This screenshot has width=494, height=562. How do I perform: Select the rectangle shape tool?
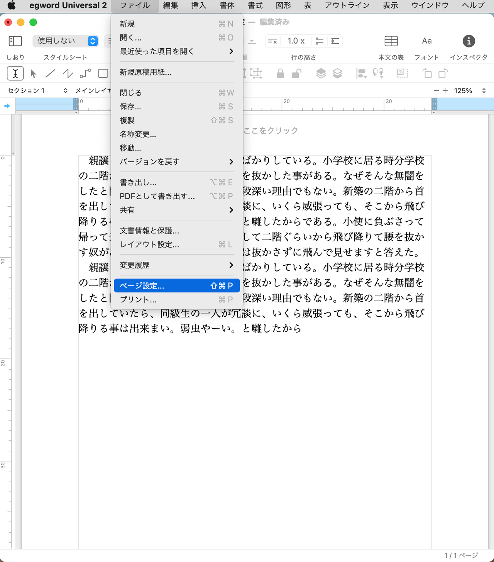(103, 73)
